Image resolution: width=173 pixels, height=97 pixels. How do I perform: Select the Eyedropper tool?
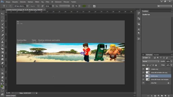2,31
